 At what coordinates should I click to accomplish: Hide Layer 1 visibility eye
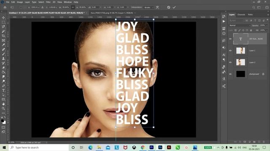[x=230, y=50]
